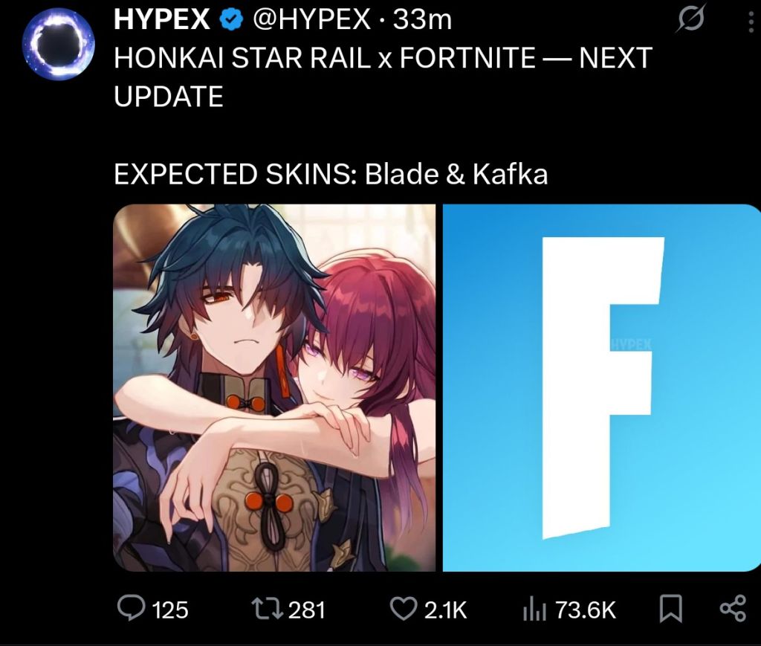Open the Fortnite F logo image

point(602,387)
